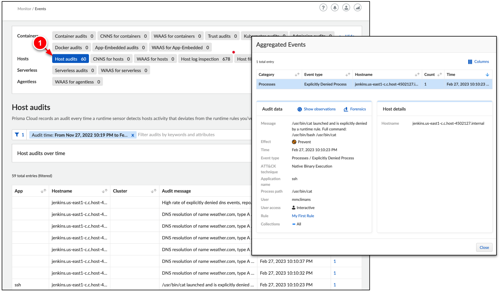
Task: Open the notifications bell icon
Action: (x=335, y=7)
